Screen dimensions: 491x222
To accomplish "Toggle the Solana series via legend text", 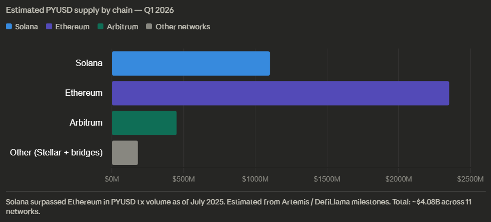I will [27, 27].
